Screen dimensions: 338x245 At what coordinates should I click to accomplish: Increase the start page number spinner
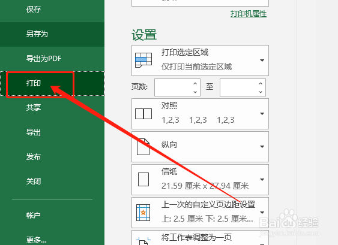[195, 83]
